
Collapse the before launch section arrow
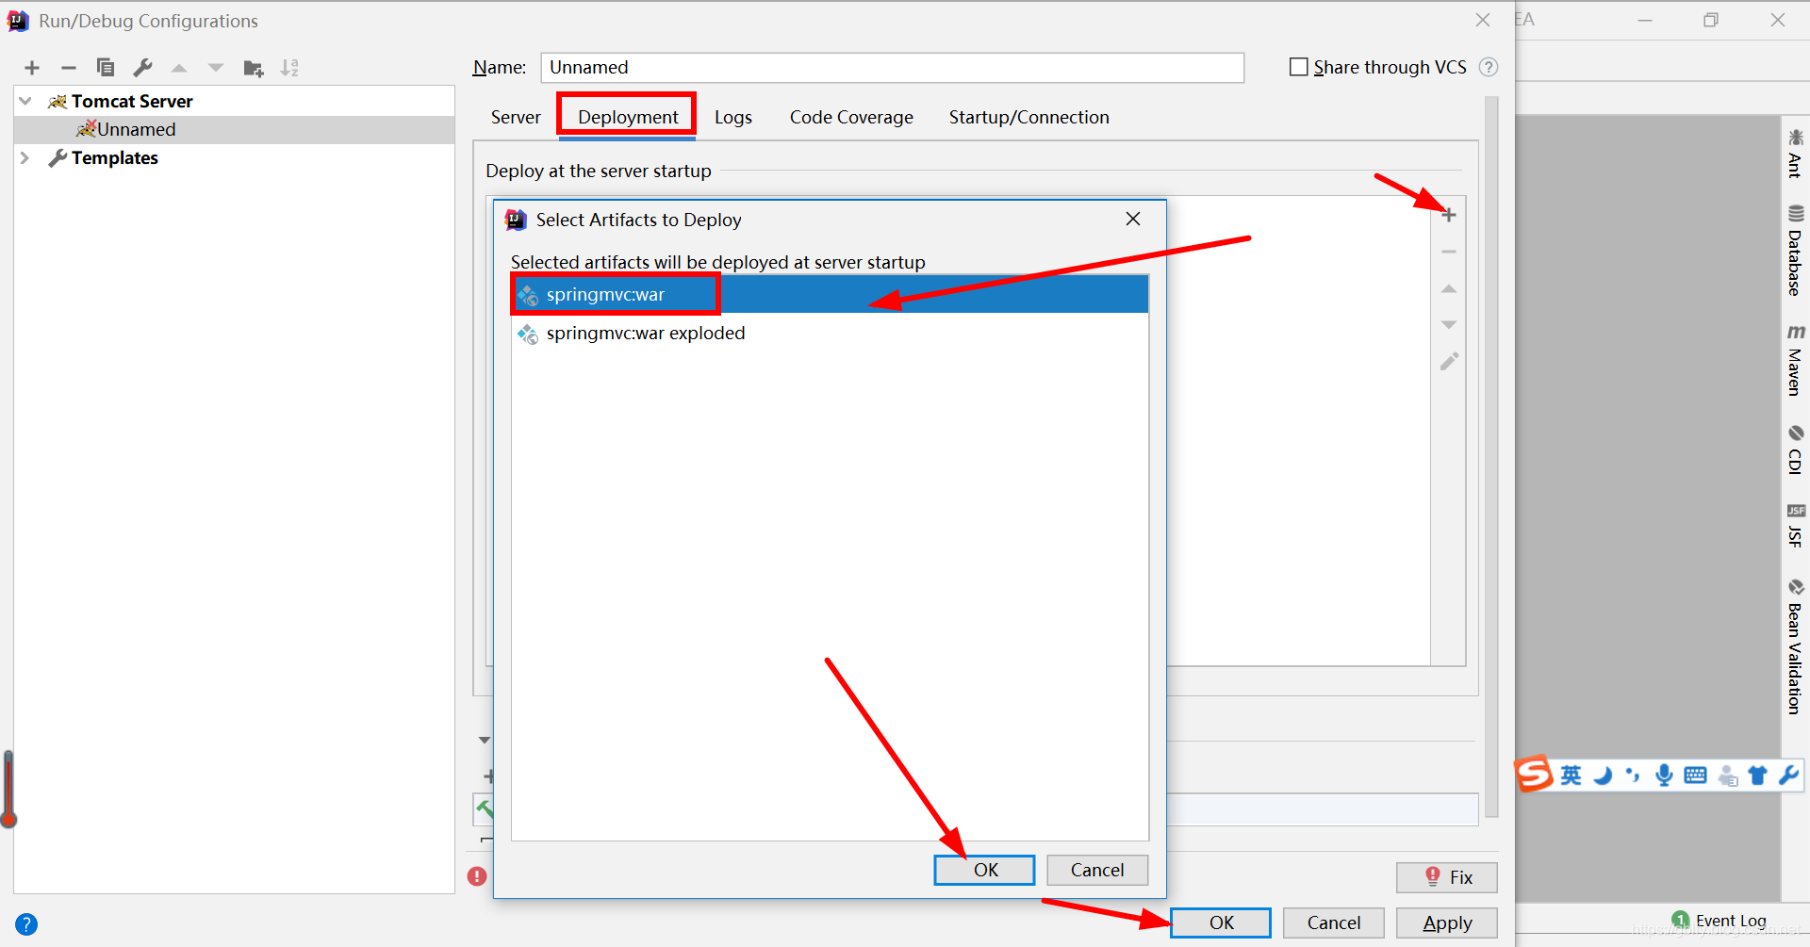coord(485,741)
